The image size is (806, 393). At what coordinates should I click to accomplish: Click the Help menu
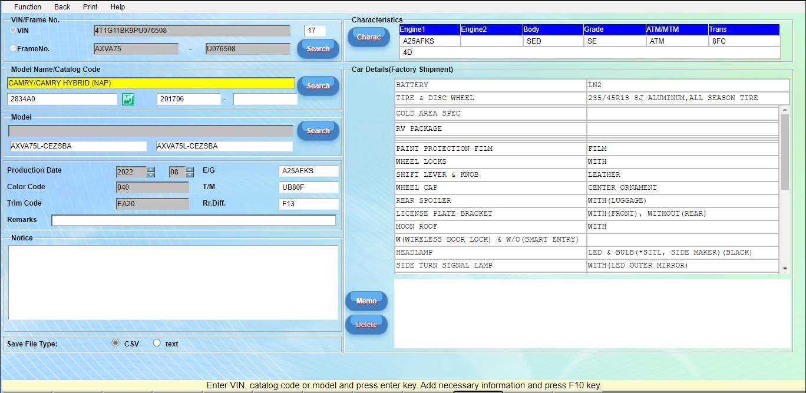point(117,6)
